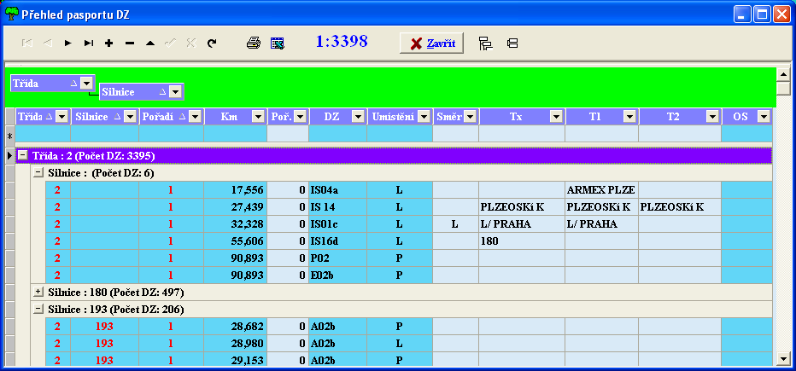Open Silnice column header filter dropdown
796x371 pixels.
click(x=131, y=117)
